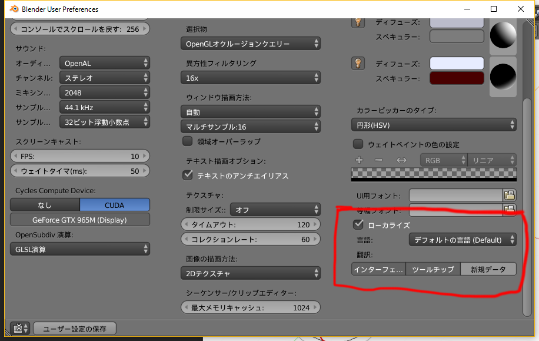Open the editor type selector at bottom-left
This screenshot has width=539, height=341.
(20, 328)
